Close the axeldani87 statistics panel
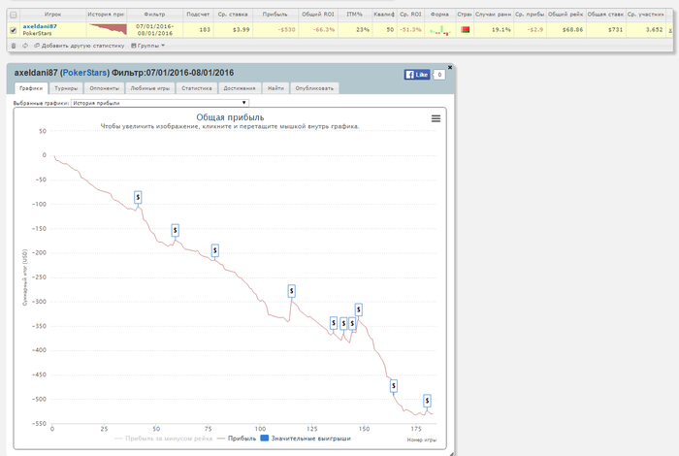The image size is (679, 456). (x=450, y=67)
